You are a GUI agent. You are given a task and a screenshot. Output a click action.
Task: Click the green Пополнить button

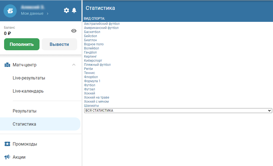pyautogui.click(x=22, y=44)
